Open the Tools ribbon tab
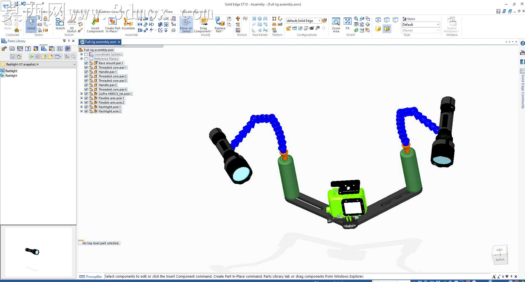This screenshot has width=525, height=282. click(x=154, y=12)
